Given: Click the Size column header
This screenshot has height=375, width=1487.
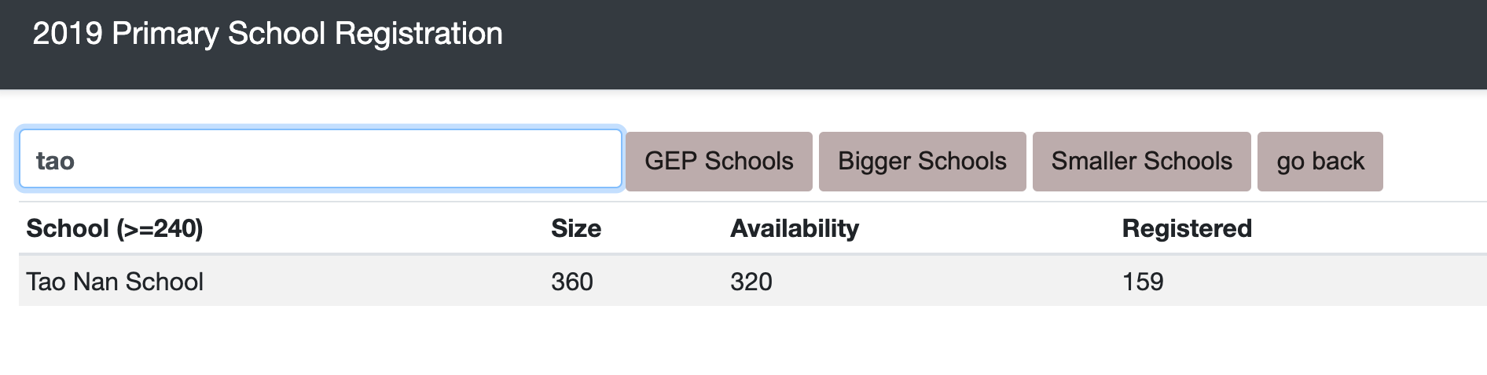Looking at the screenshot, I should coord(575,228).
